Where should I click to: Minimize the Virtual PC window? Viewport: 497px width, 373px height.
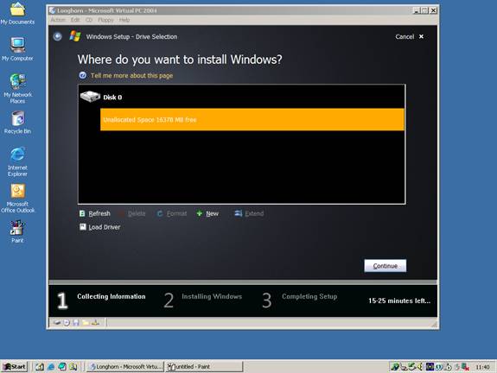click(417, 10)
